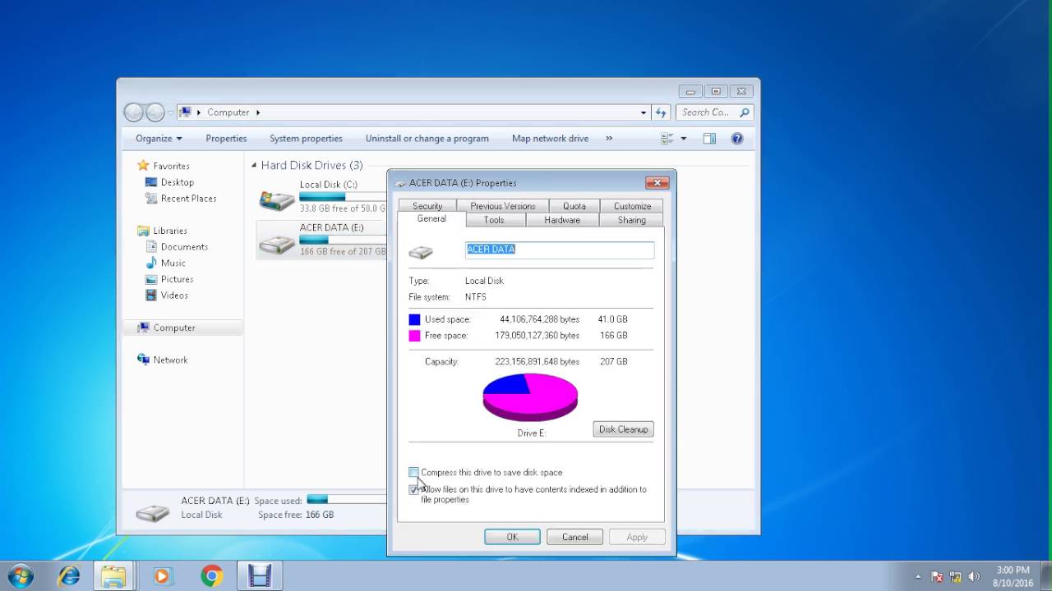Click the search magnifier icon in Explorer
Image resolution: width=1052 pixels, height=591 pixels.
[745, 112]
